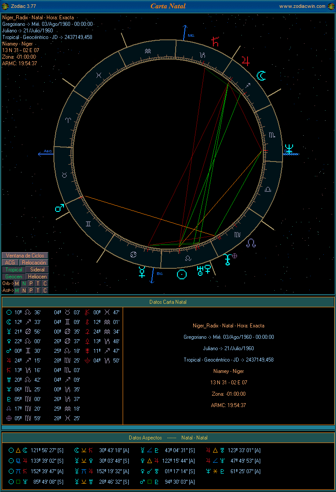Select the Gemini sign glyph on the ring
Screen dimensions: 336x492
[x=88, y=224]
